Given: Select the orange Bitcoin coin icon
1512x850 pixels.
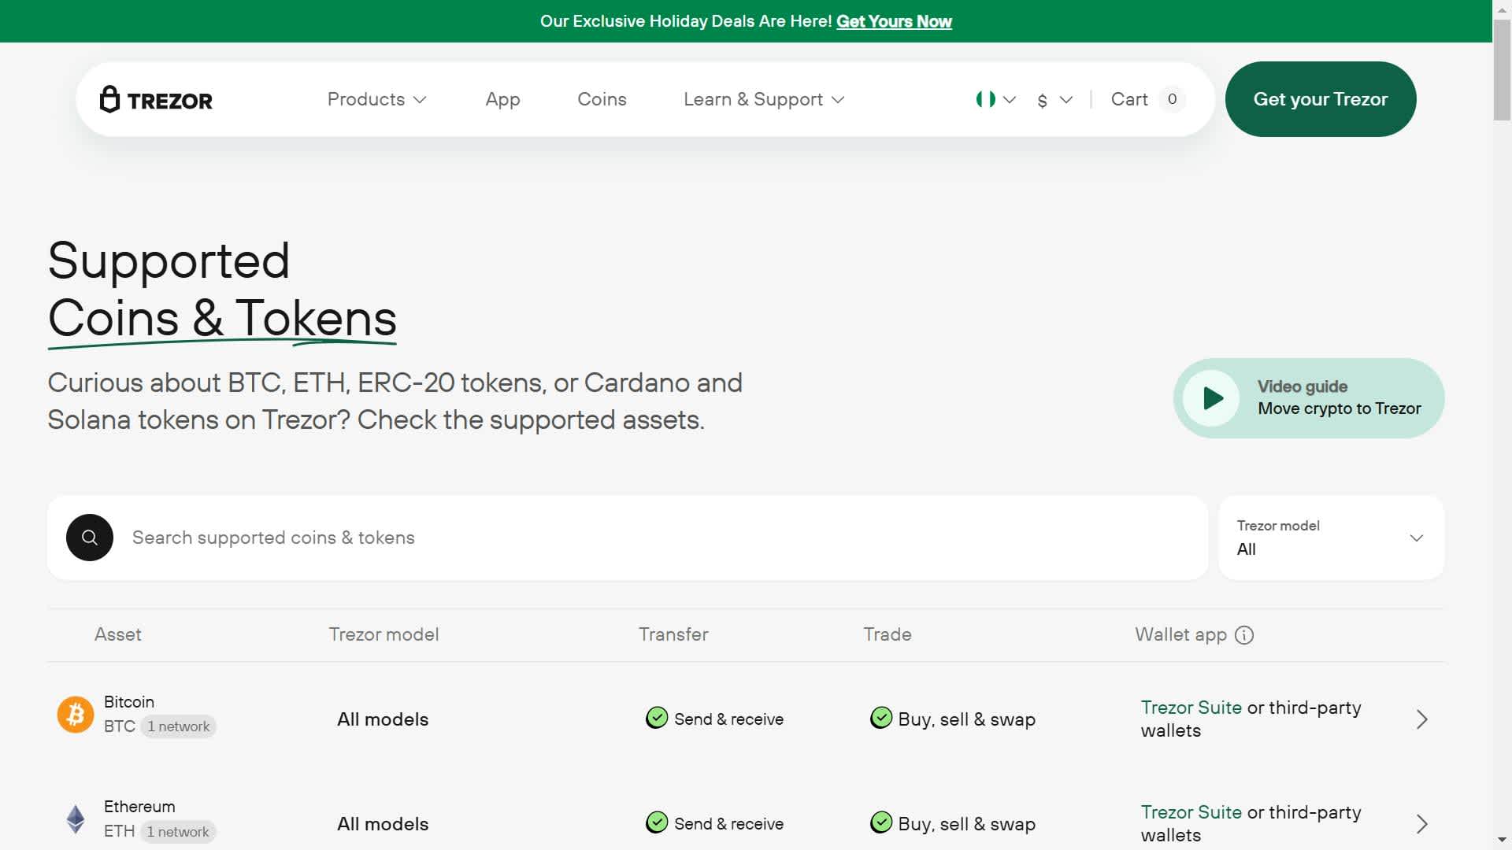Looking at the screenshot, I should click(x=76, y=715).
